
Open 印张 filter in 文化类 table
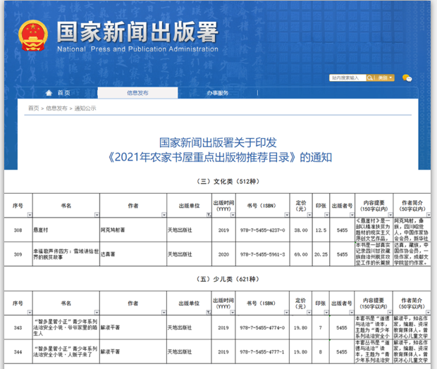[x=326, y=215]
